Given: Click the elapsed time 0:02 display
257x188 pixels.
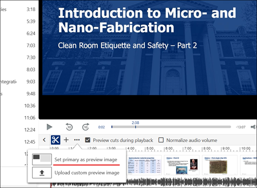Looking at the screenshot, I should pyautogui.click(x=102, y=127).
